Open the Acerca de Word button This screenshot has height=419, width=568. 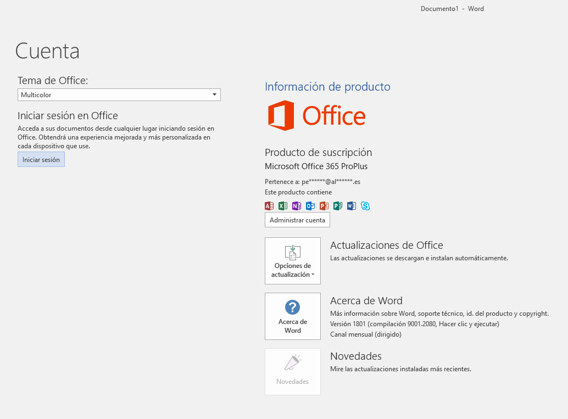tap(293, 316)
